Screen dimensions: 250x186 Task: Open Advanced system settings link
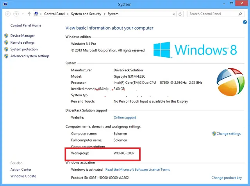[30, 56]
